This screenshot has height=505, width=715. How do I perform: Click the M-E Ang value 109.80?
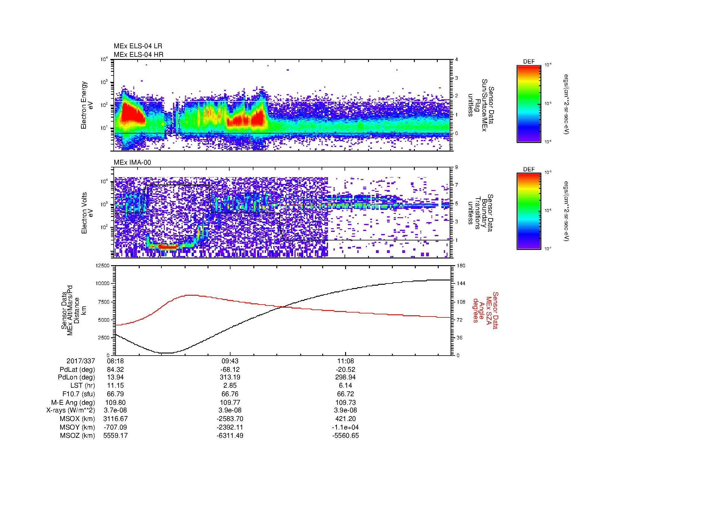pos(115,403)
